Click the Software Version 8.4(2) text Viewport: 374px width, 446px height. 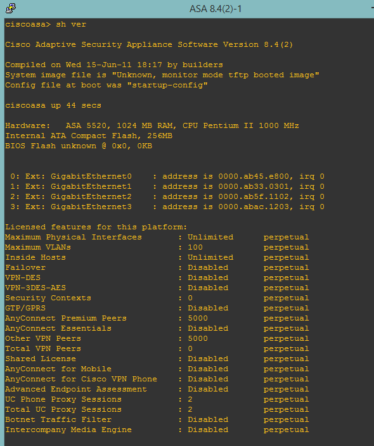(x=235, y=44)
